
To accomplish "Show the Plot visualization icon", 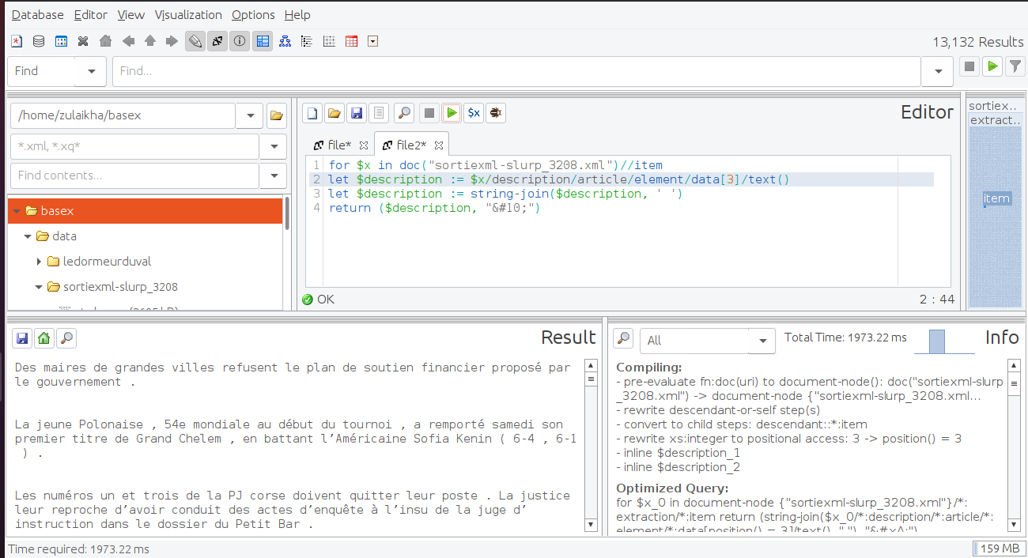I will 329,41.
